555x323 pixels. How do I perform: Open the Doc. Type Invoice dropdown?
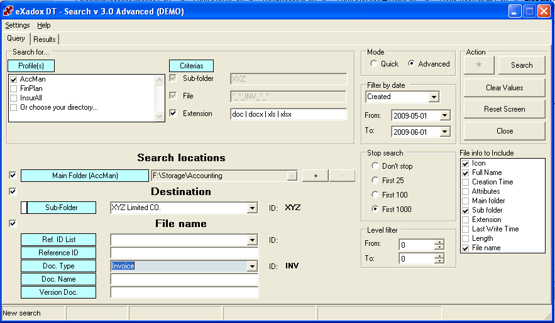tap(253, 267)
